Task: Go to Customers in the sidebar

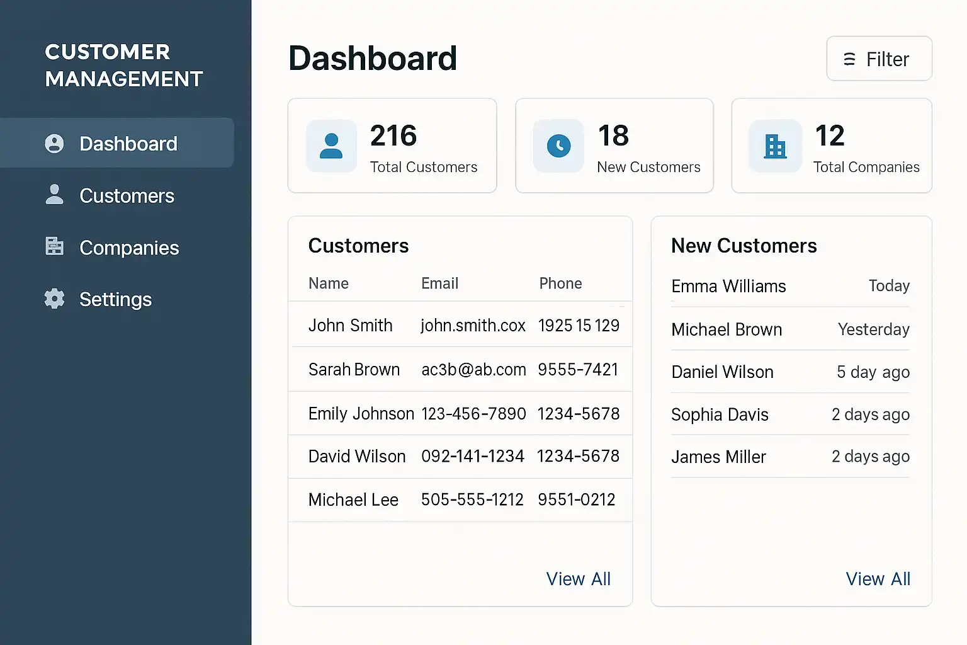Action: [x=127, y=196]
